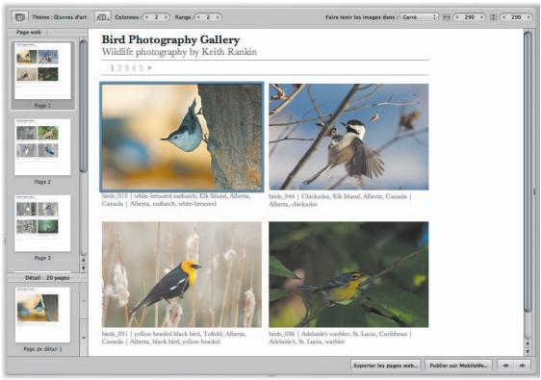The height and width of the screenshot is (380, 541).
Task: Click the next-page triangle in pagination
Action: point(150,68)
